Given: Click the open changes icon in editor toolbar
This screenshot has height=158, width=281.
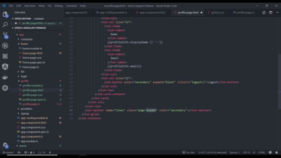Looking at the screenshot, I should click(264, 13).
